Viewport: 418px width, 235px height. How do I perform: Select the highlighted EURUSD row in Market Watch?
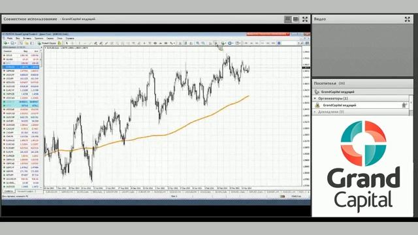pos(21,67)
